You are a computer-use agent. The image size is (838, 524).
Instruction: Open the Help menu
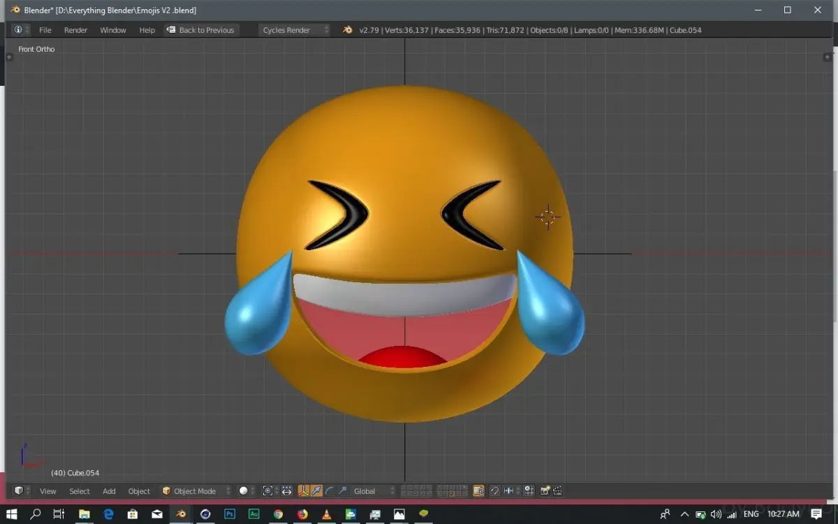pos(147,30)
